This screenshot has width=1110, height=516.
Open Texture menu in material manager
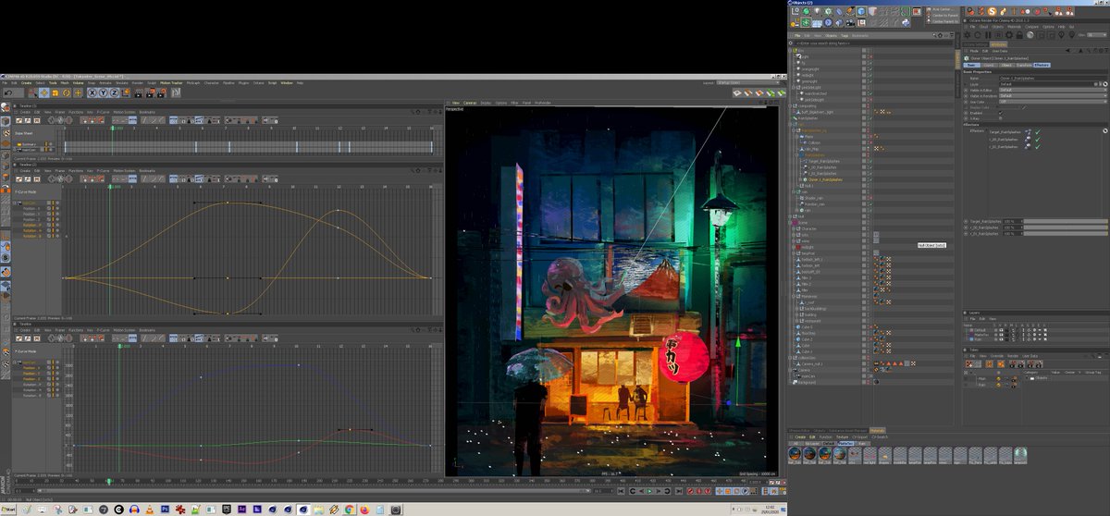pos(842,436)
